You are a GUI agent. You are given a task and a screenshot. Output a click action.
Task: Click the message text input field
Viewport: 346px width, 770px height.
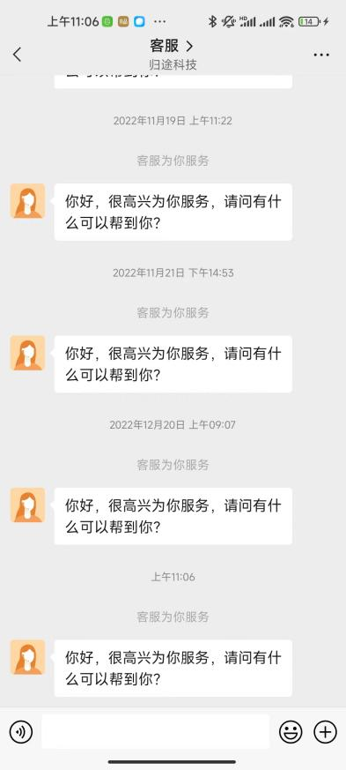tap(155, 732)
